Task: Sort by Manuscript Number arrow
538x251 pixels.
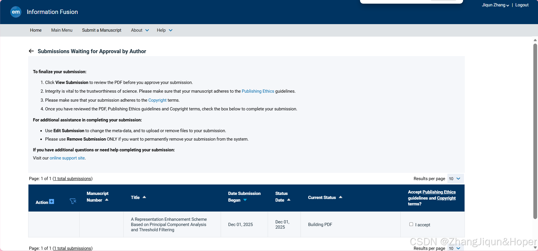Action: tap(107, 200)
